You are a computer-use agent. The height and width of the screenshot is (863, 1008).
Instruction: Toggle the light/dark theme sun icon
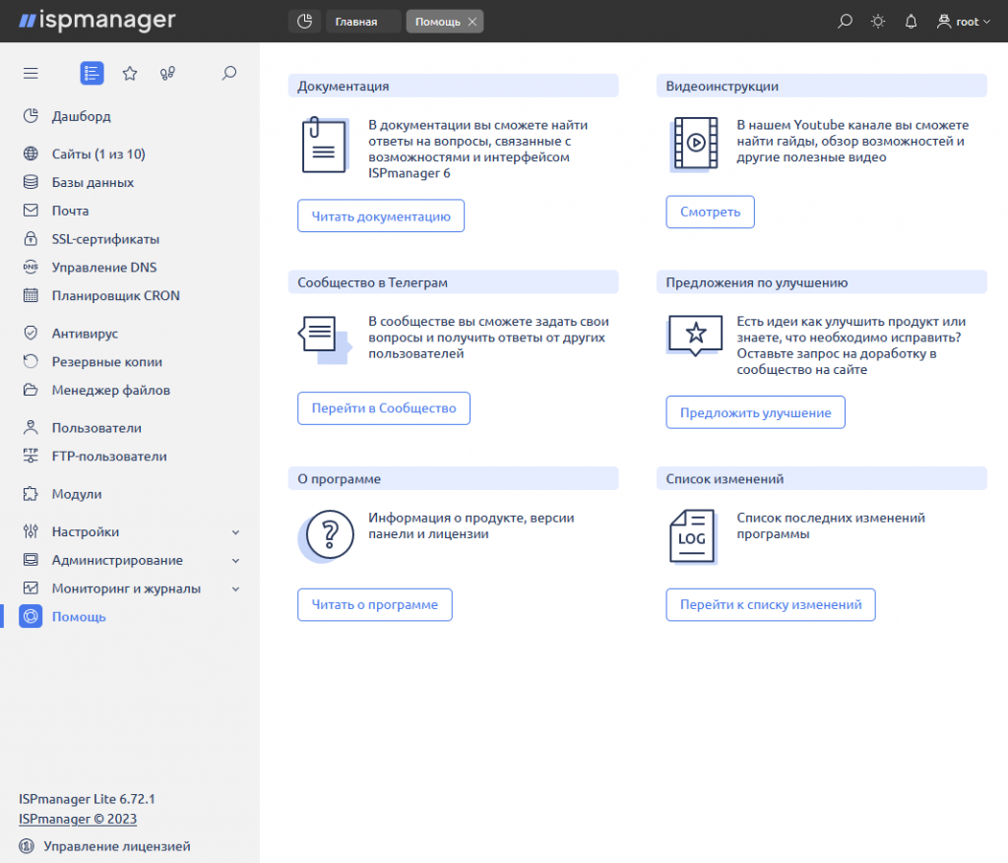click(x=877, y=22)
